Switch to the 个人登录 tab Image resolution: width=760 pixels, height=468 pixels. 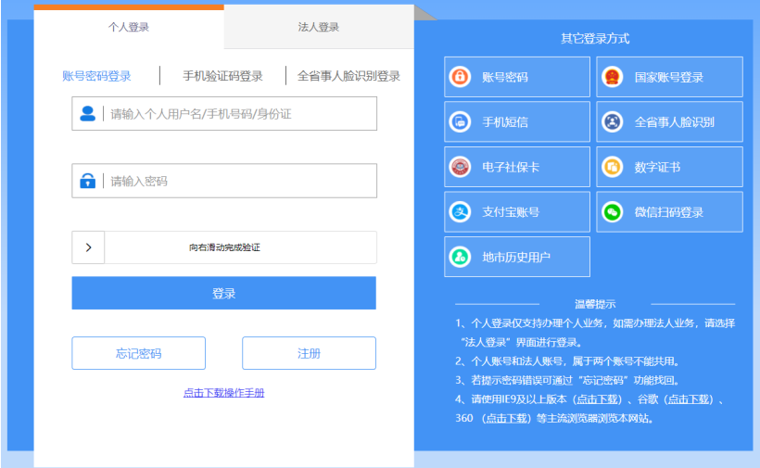click(x=129, y=28)
